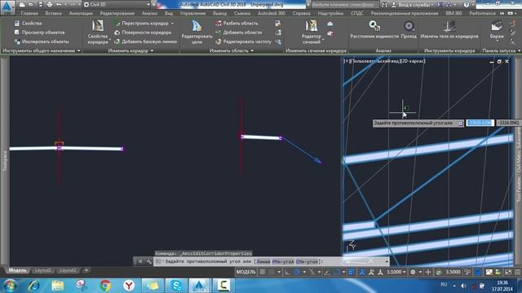This screenshot has height=293, width=522.
Task: Click the 3.5000 elevation value
Action: click(x=453, y=272)
